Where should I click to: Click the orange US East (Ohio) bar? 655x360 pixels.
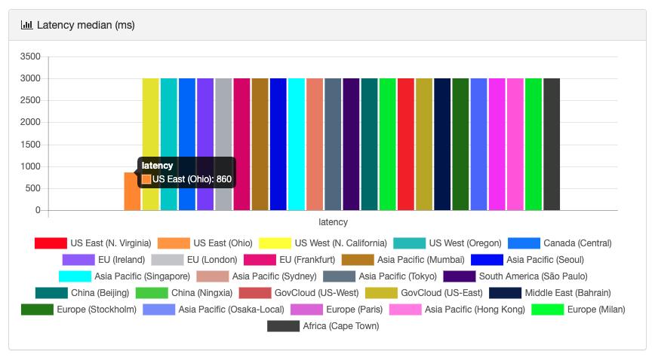pos(132,192)
